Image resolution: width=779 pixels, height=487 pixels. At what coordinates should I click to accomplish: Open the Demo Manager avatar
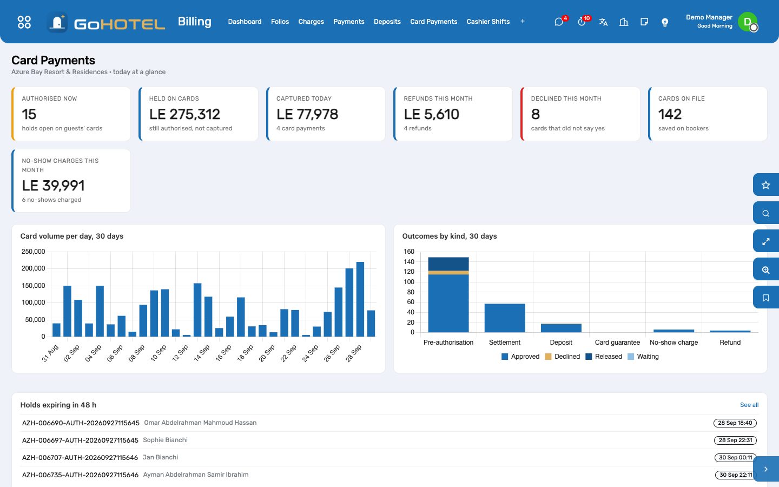click(748, 22)
